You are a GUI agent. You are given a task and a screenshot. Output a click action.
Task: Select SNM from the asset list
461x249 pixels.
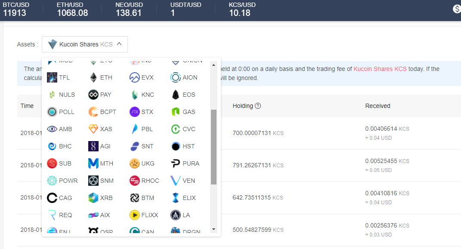[101, 181]
